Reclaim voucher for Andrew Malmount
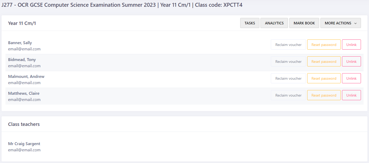The image size is (369, 163). tap(288, 78)
